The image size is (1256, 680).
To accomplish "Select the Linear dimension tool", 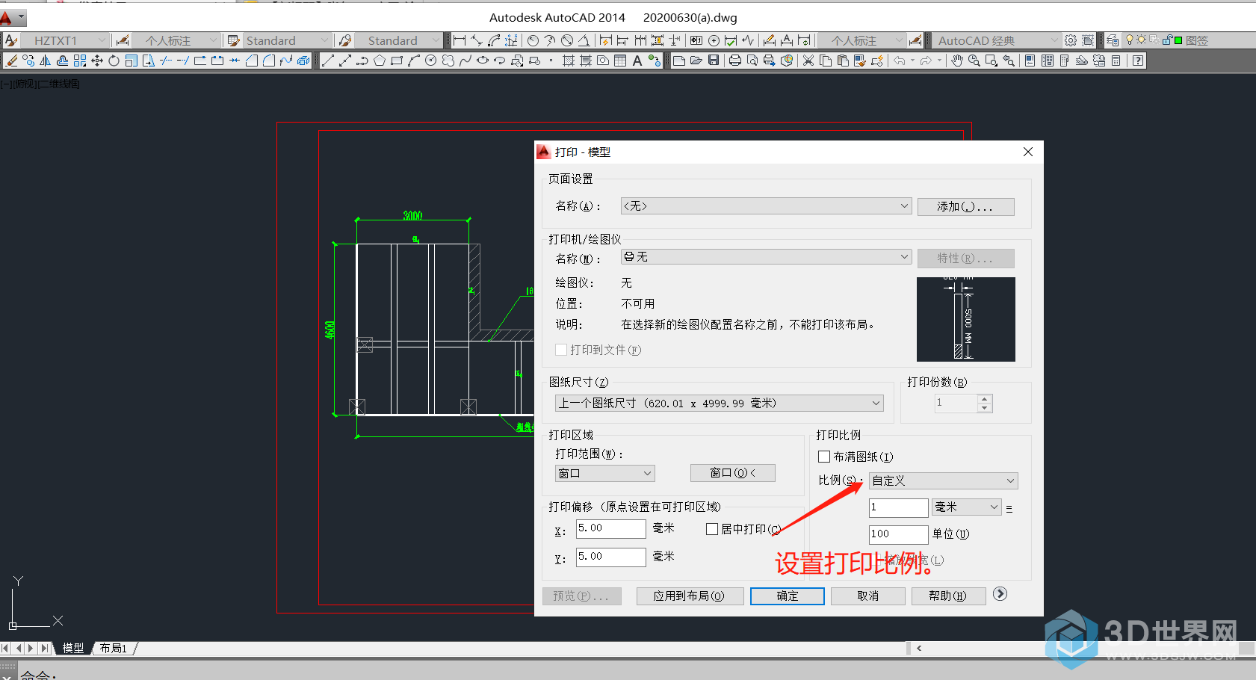I will [460, 40].
